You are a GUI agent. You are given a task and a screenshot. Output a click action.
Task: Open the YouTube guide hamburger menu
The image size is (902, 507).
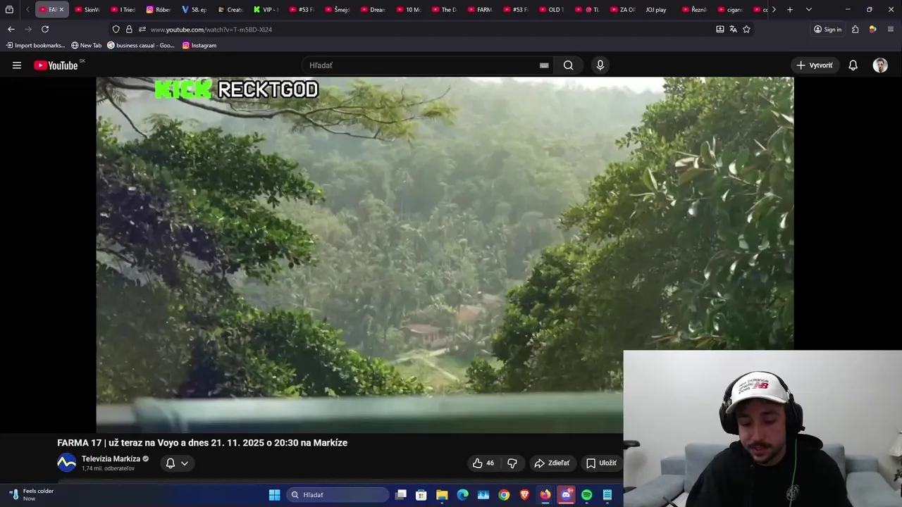click(17, 65)
